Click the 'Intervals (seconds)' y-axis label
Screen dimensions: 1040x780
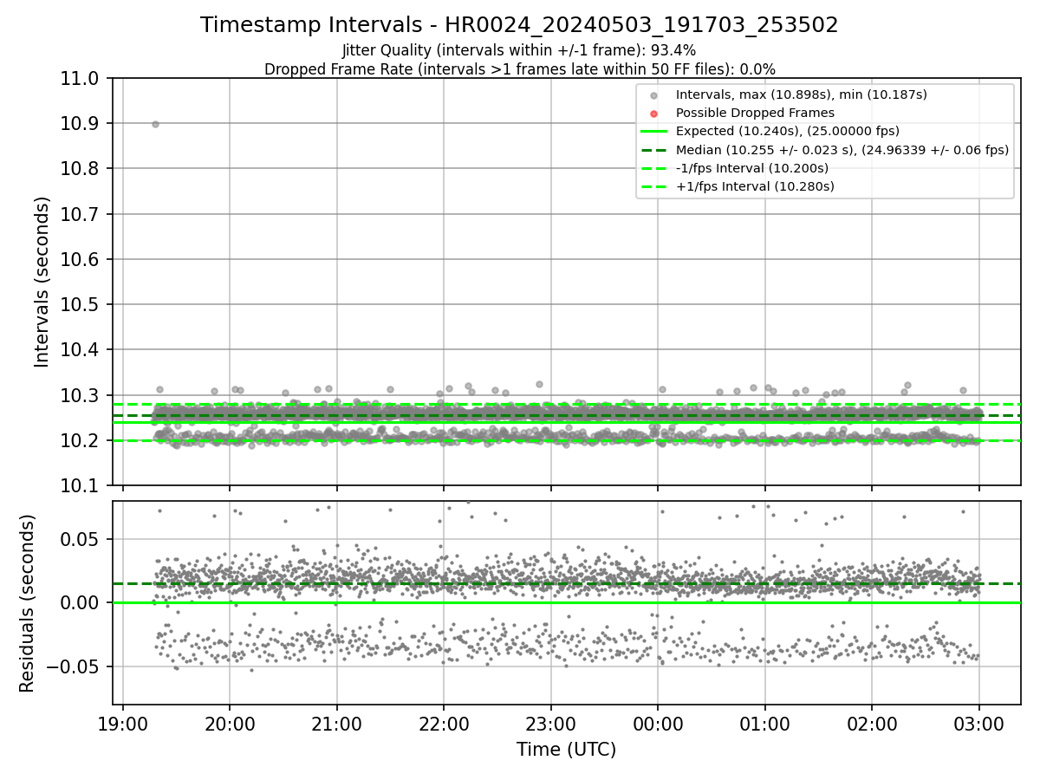pyautogui.click(x=42, y=282)
